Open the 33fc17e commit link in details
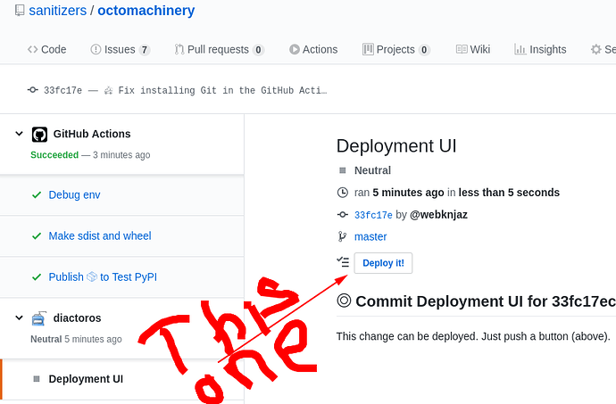The image size is (616, 404). [373, 215]
